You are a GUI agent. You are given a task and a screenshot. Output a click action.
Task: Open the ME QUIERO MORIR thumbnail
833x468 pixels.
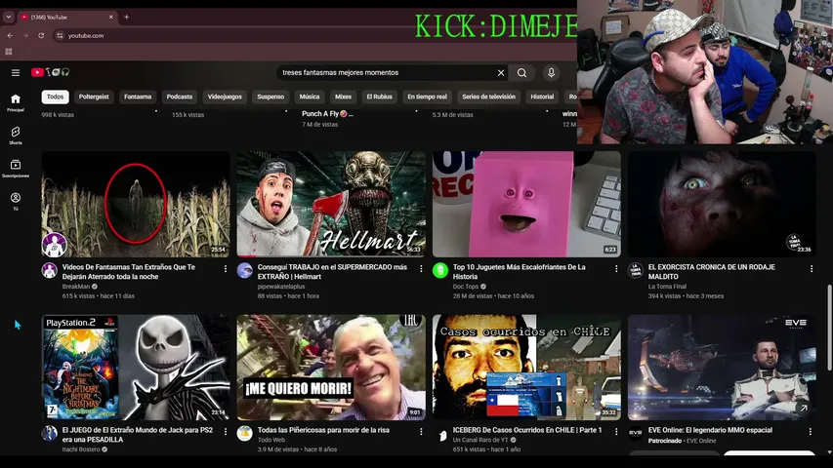pyautogui.click(x=331, y=368)
